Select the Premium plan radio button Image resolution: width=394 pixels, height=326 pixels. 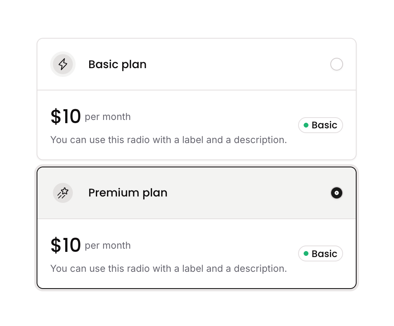coord(337,193)
